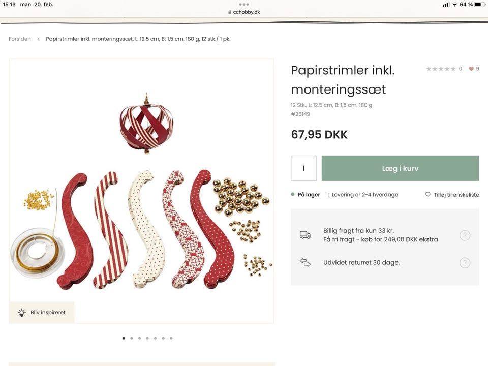Open the Bliv inspireret button
The image size is (488, 366).
tap(42, 313)
